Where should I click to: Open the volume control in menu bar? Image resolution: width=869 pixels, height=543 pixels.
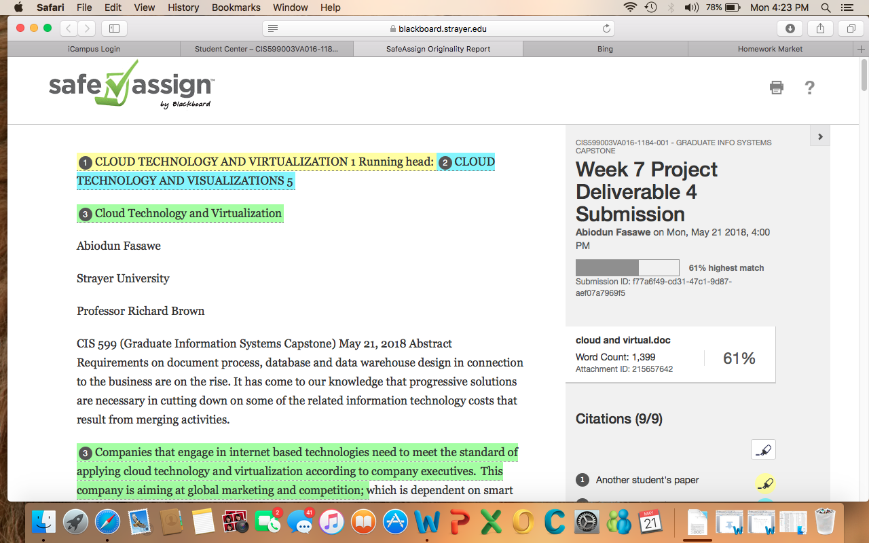click(691, 7)
